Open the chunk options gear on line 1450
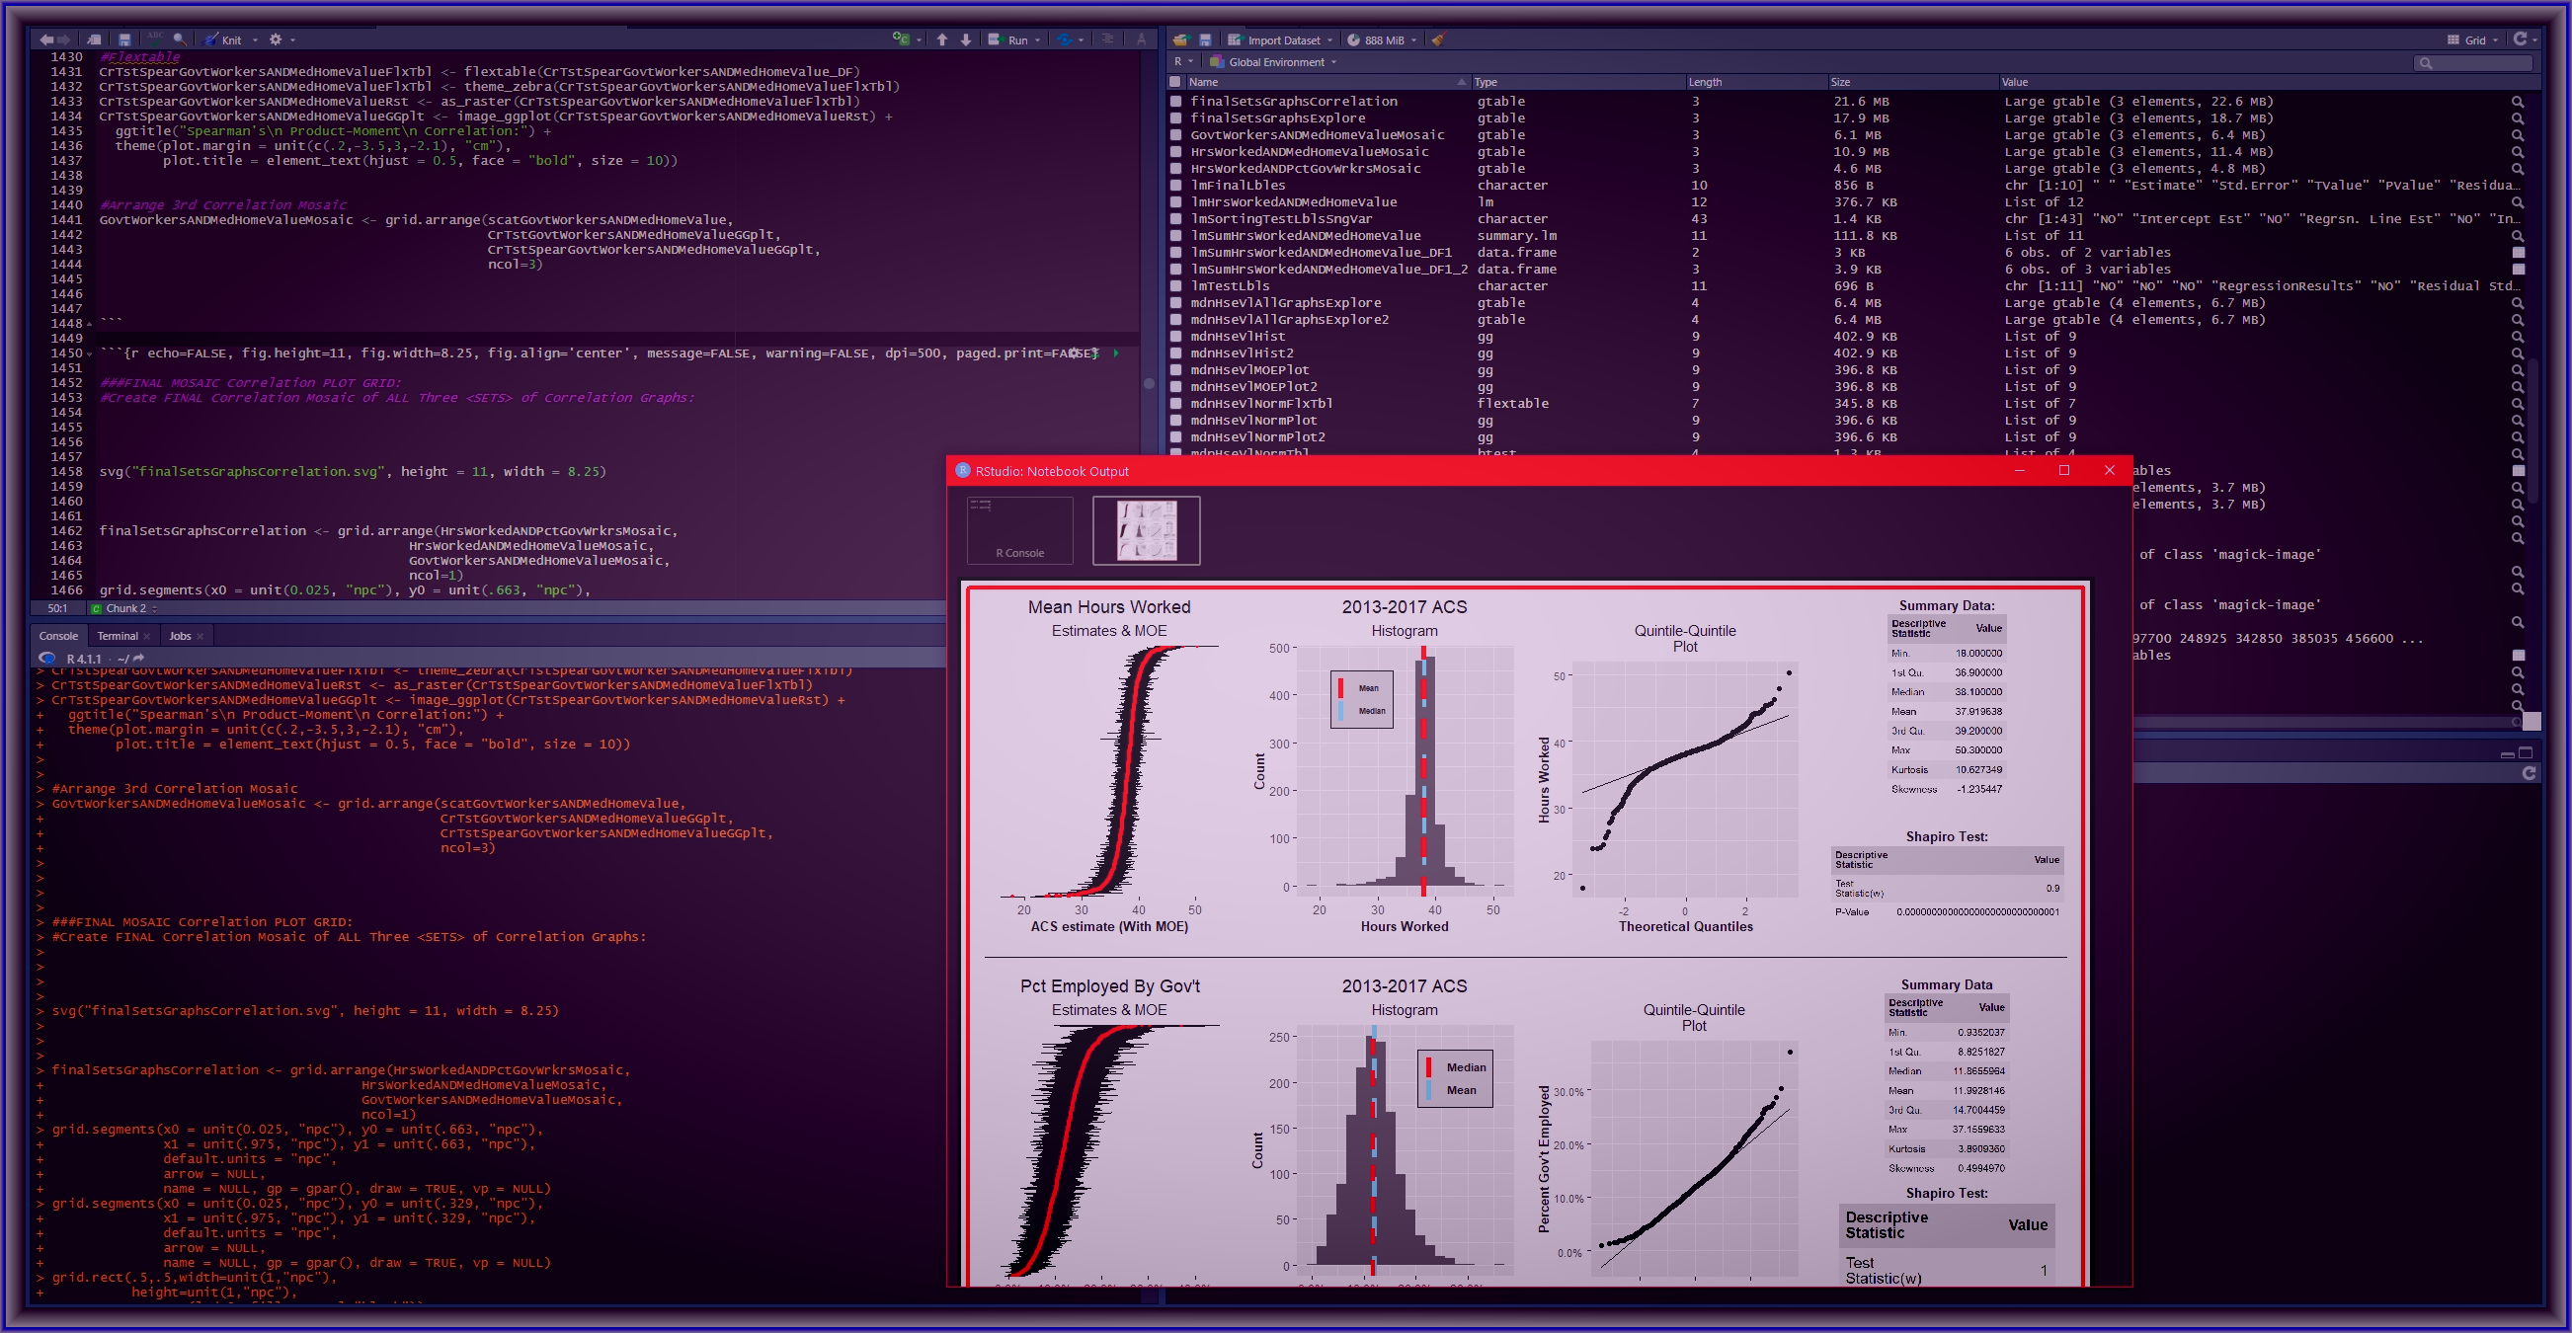 pos(1074,353)
